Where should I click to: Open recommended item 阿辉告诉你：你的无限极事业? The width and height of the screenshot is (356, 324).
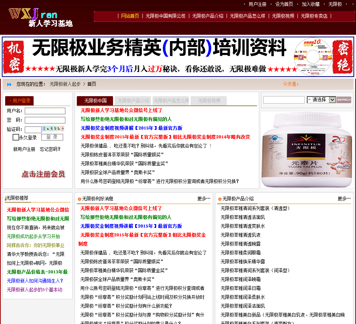point(36,245)
